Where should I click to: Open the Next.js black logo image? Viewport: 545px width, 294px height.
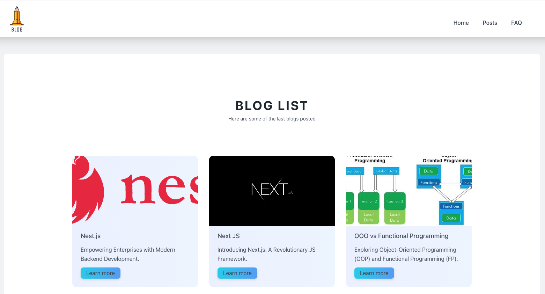[272, 191]
